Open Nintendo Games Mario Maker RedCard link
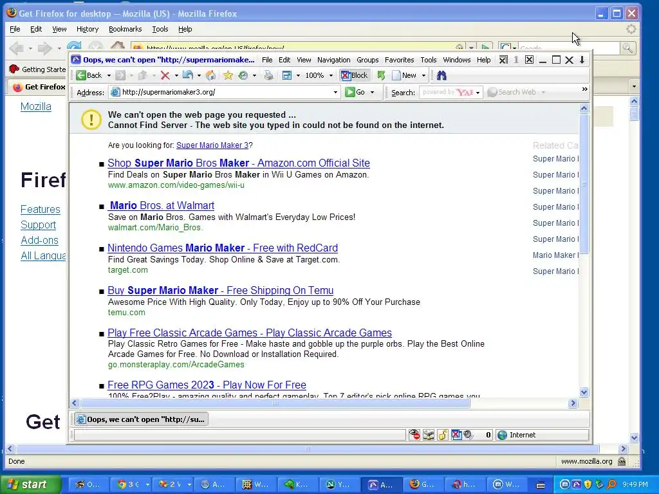The width and height of the screenshot is (659, 494). click(x=223, y=248)
